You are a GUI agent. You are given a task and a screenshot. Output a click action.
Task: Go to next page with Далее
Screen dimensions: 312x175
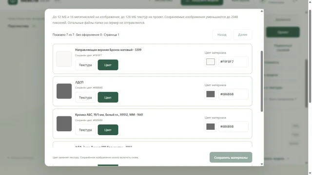(243, 35)
